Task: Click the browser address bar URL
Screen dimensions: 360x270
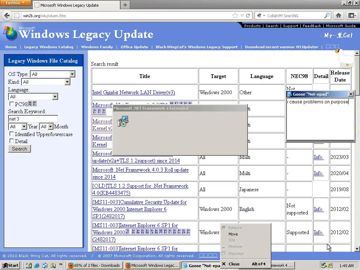Action: (x=45, y=15)
